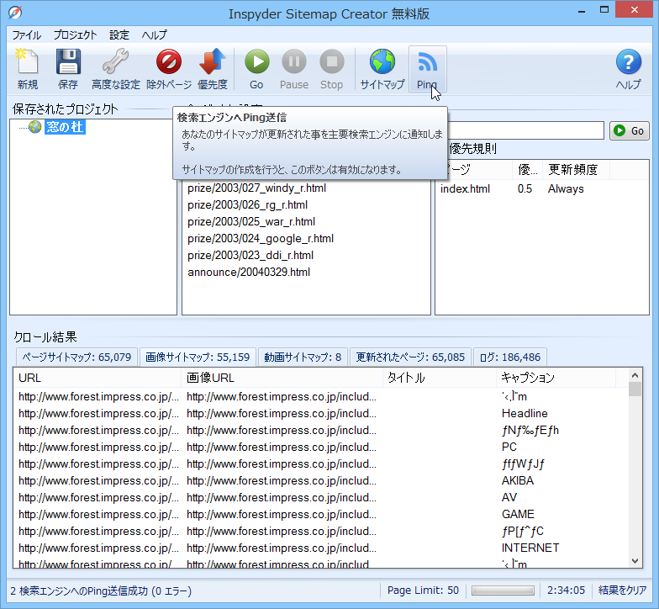Select result row with caption Headline
Image resolution: width=659 pixels, height=609 pixels.
pyautogui.click(x=321, y=414)
